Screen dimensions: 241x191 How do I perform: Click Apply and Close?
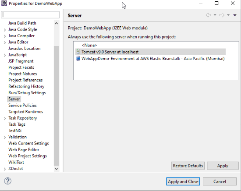pyautogui.click(x=183, y=181)
